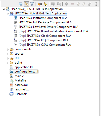The width and height of the screenshot is (101, 116).
Task: Click the refresh arrows toolbar icon
Action: 90,4
